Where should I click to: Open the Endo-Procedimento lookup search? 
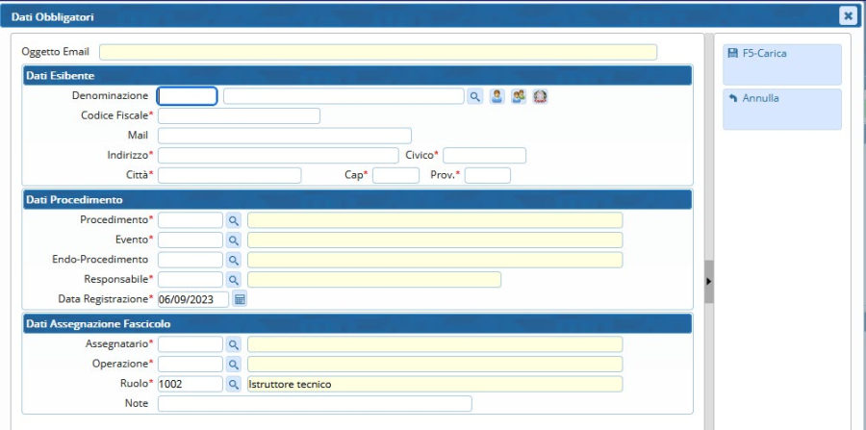234,260
